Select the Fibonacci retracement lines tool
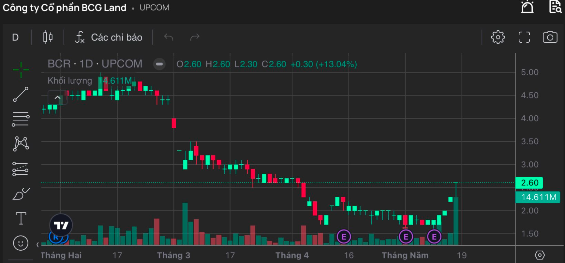The image size is (565, 263). pyautogui.click(x=21, y=119)
